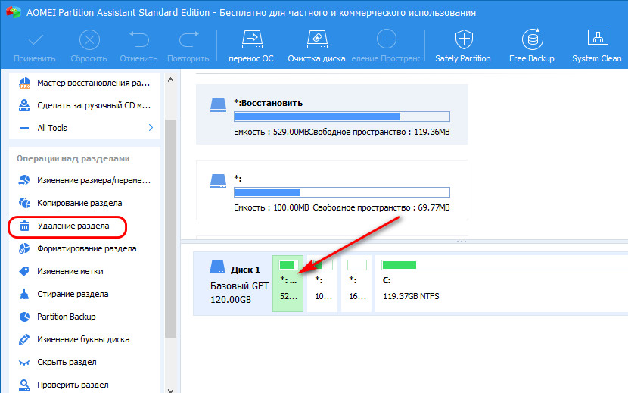Expand All Tools chevron arrow
The width and height of the screenshot is (628, 393).
coord(151,127)
